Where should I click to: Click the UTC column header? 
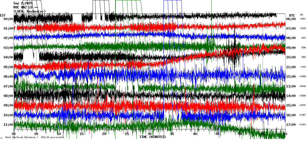292,15
